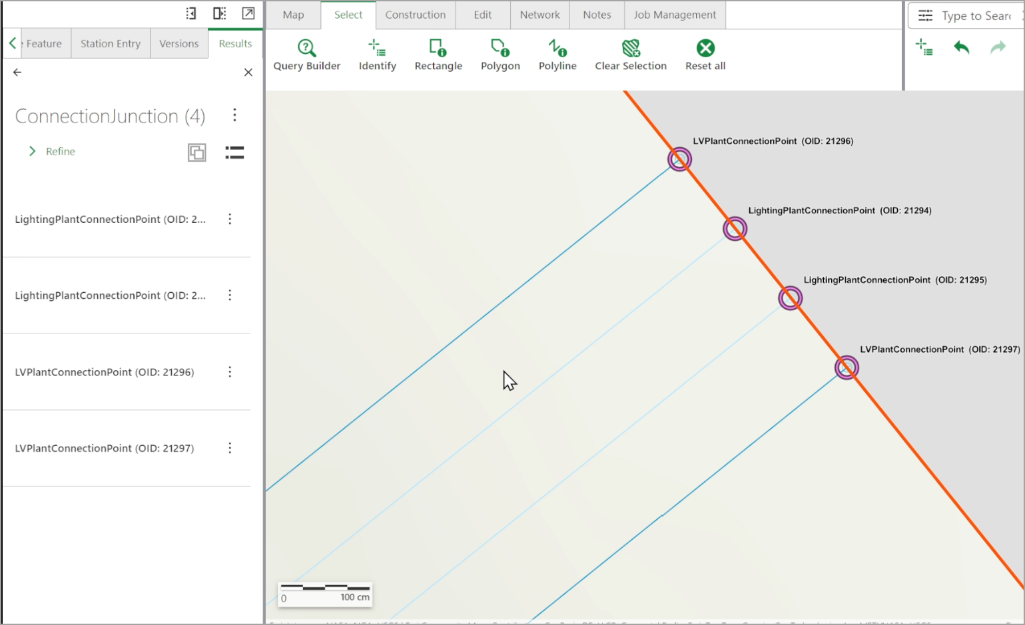Go back with the left arrow

click(17, 72)
